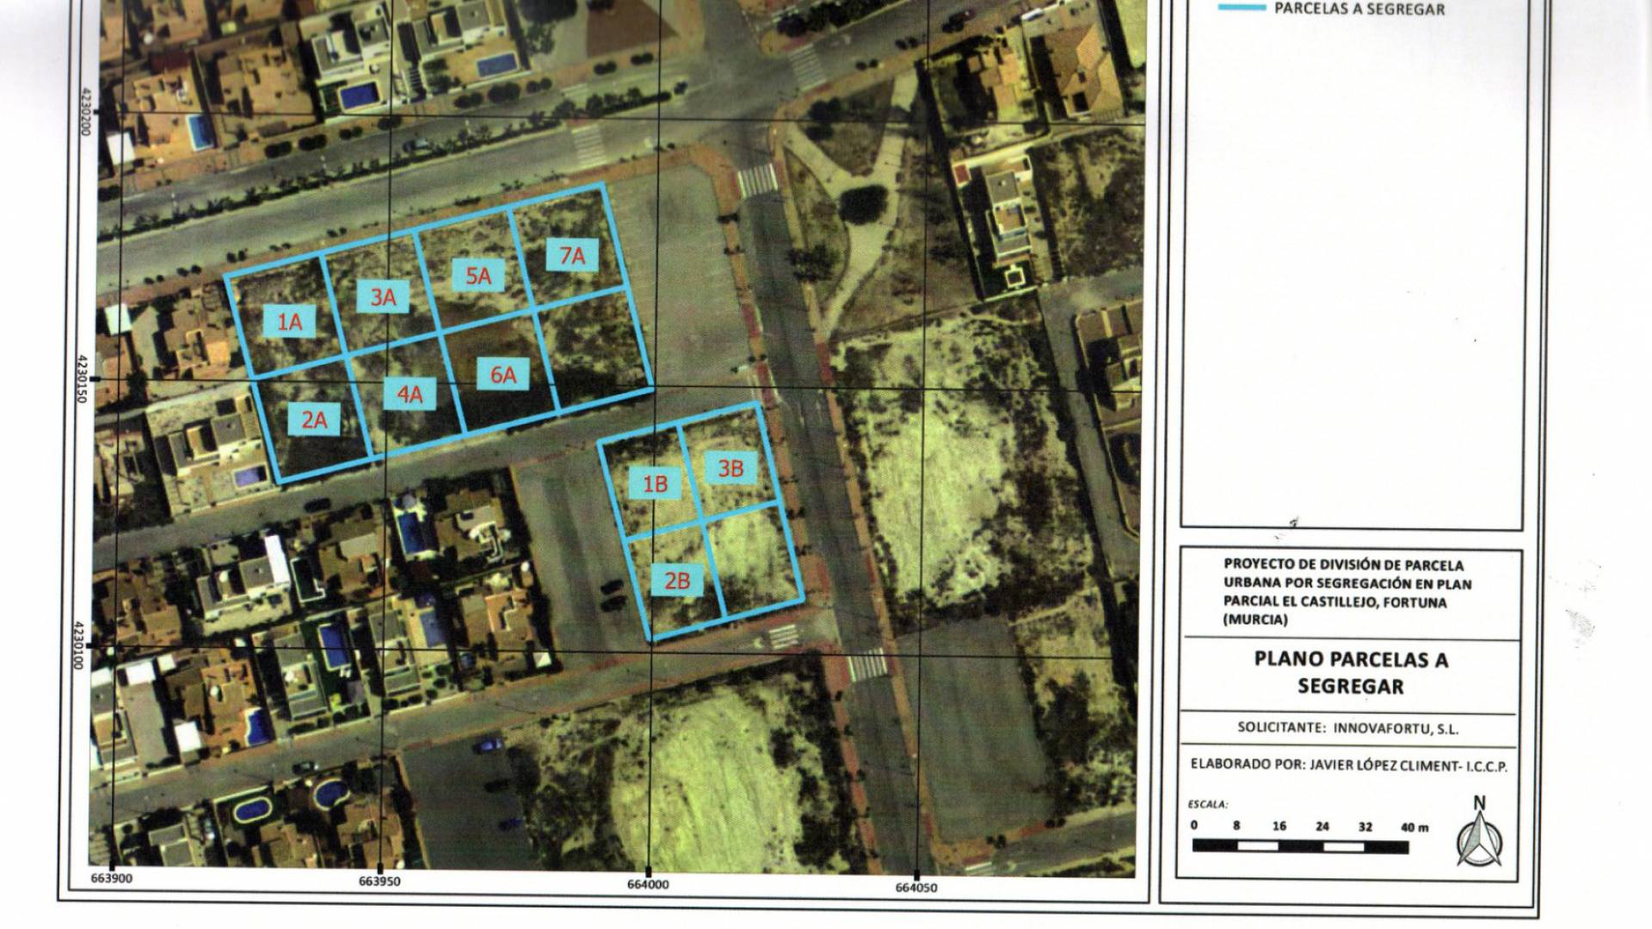
Task: Click the parcel label 5A
Action: coord(478,276)
